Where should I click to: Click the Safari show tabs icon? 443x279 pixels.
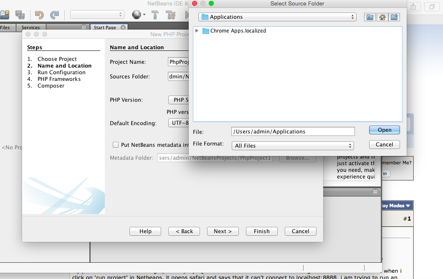pos(432,7)
